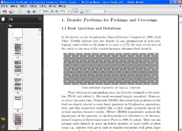Open the 帮助 (Help) menu

click(x=62, y=6)
